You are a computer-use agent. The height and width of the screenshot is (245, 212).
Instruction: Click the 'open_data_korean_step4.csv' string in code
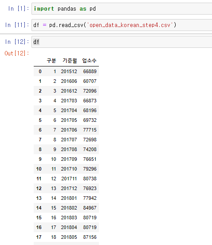point(130,25)
